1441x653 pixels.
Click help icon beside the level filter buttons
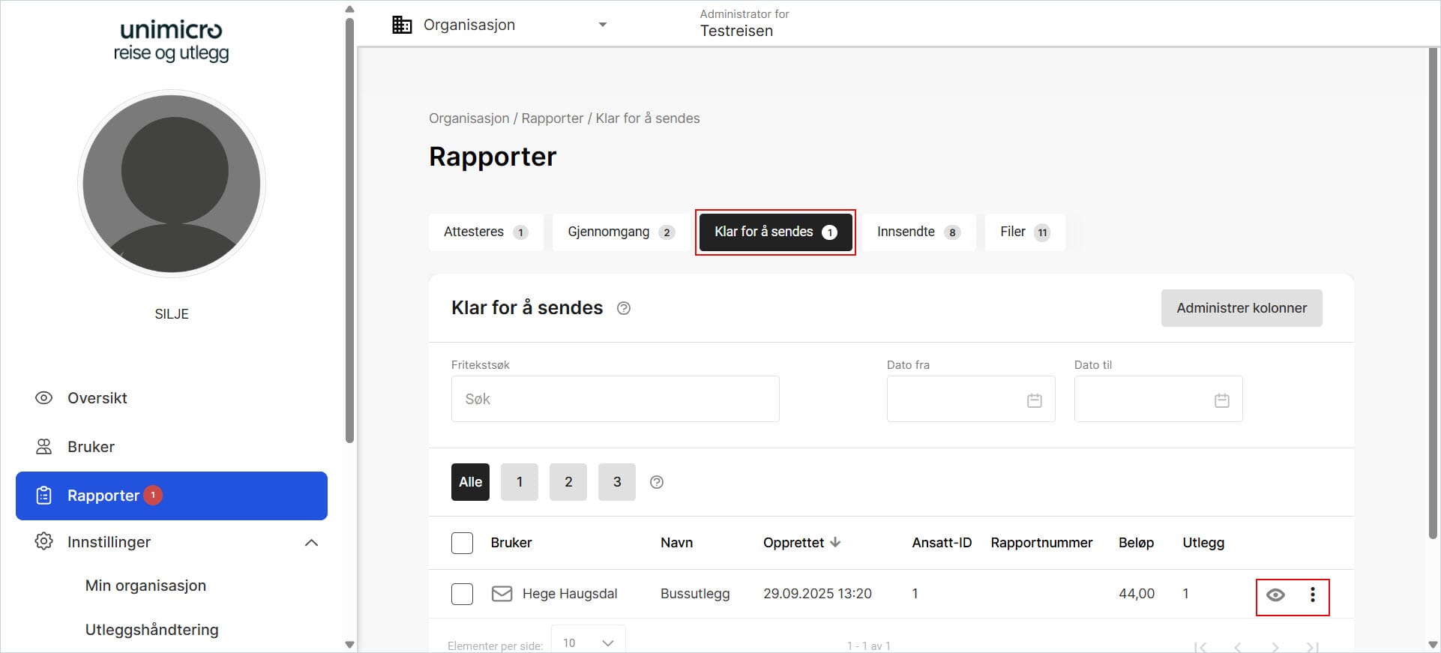657,482
